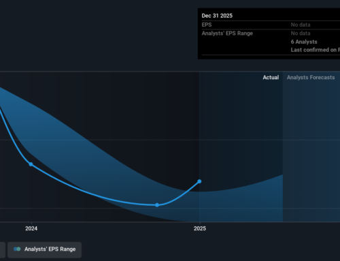Click the Last confirmed on text
This screenshot has width=340, height=261.
tap(316, 50)
